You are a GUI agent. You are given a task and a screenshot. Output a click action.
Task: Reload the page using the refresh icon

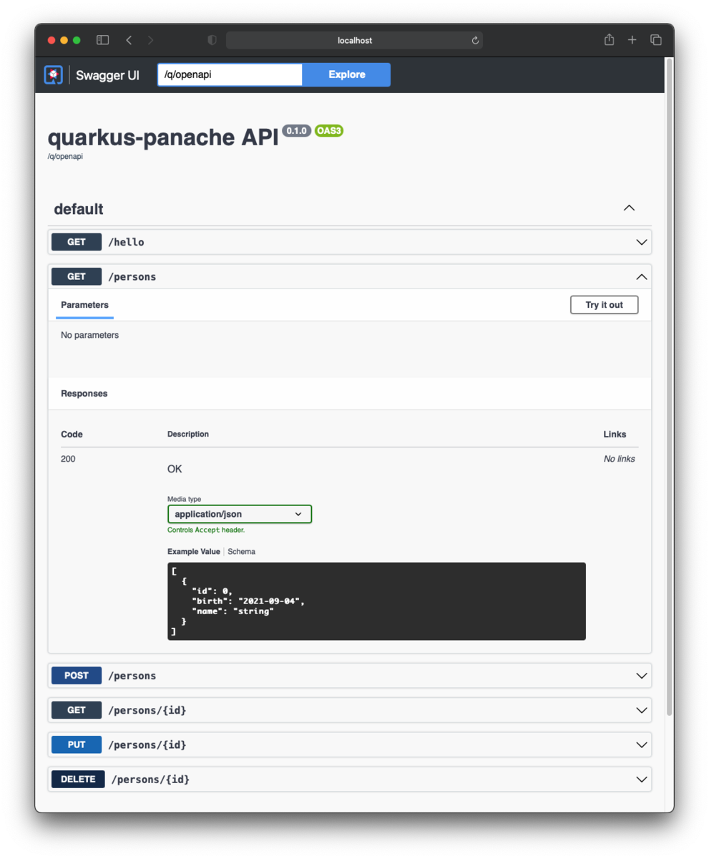[x=475, y=41]
